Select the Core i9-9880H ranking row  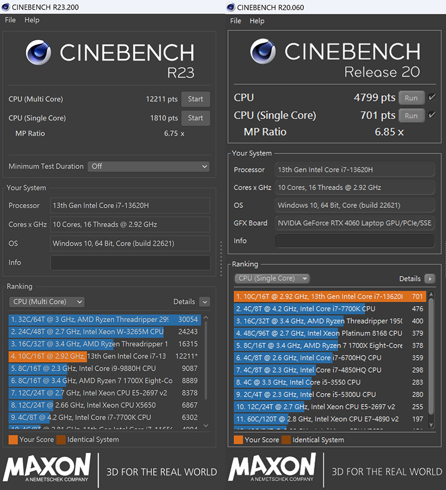[x=105, y=368]
